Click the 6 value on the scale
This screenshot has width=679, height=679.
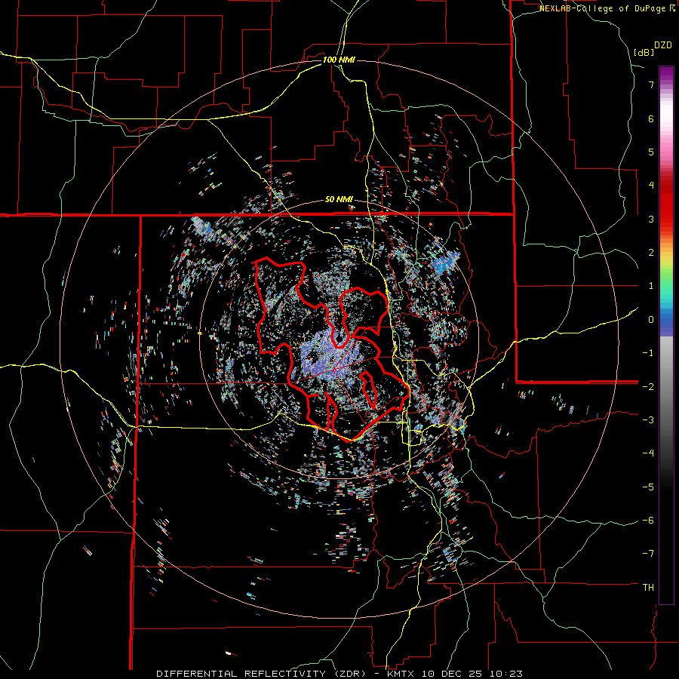point(651,118)
